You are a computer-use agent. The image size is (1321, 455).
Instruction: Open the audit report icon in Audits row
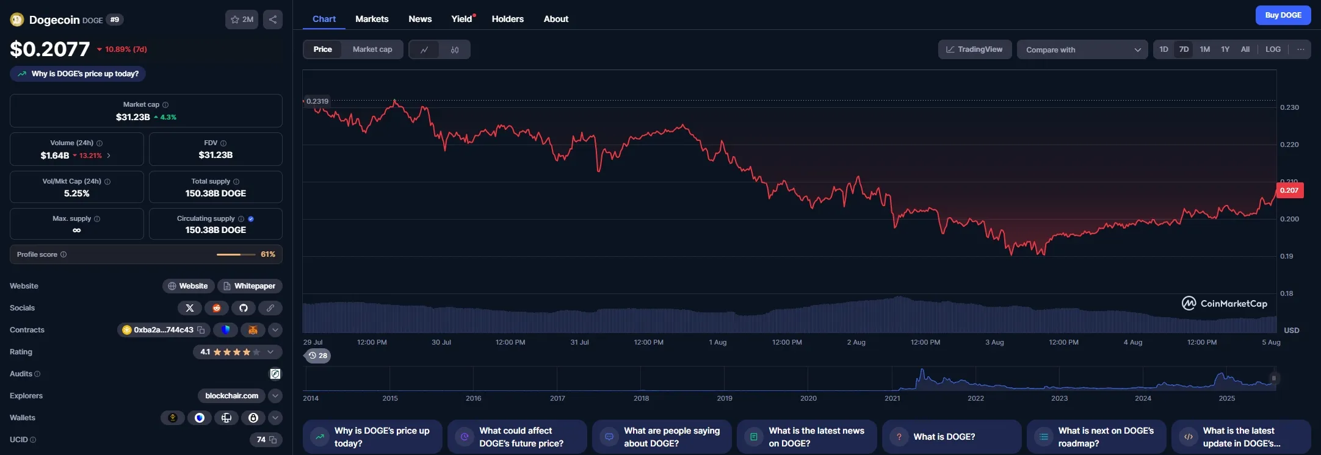(275, 374)
